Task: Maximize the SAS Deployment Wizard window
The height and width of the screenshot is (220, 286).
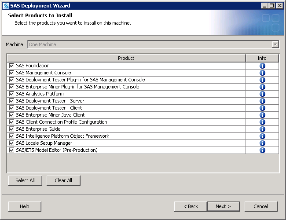Action: (272, 6)
